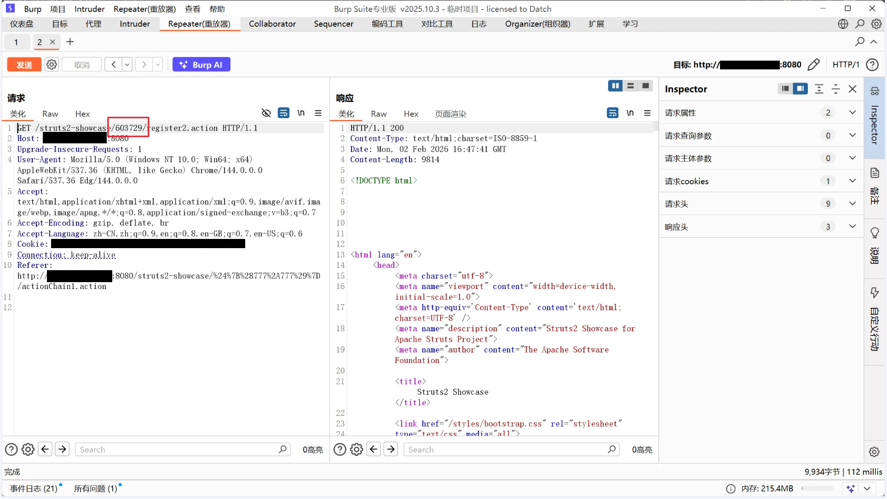This screenshot has width=887, height=499.
Task: Toggle non-printable characters \n in response
Action: 630,113
